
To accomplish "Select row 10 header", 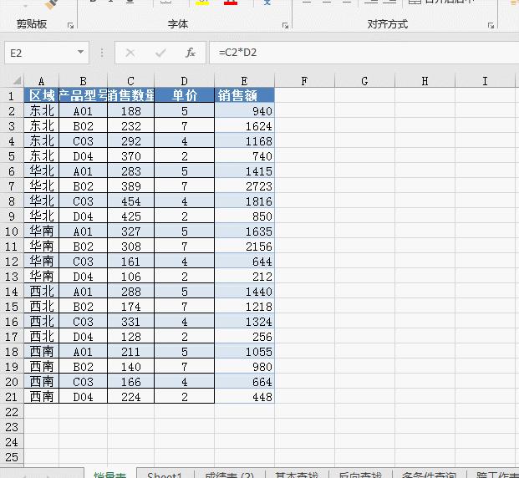I will click(x=12, y=231).
